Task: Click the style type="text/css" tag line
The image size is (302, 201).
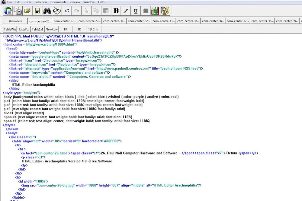Action: (21, 93)
